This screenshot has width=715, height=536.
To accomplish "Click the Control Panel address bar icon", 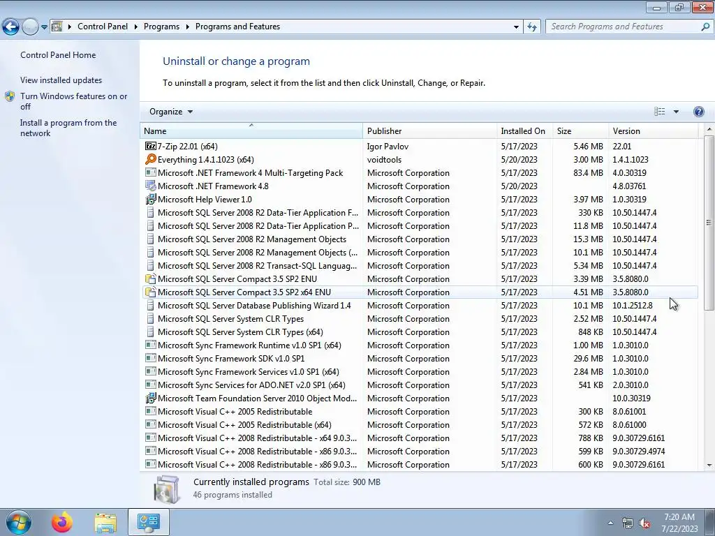I will coord(57,27).
